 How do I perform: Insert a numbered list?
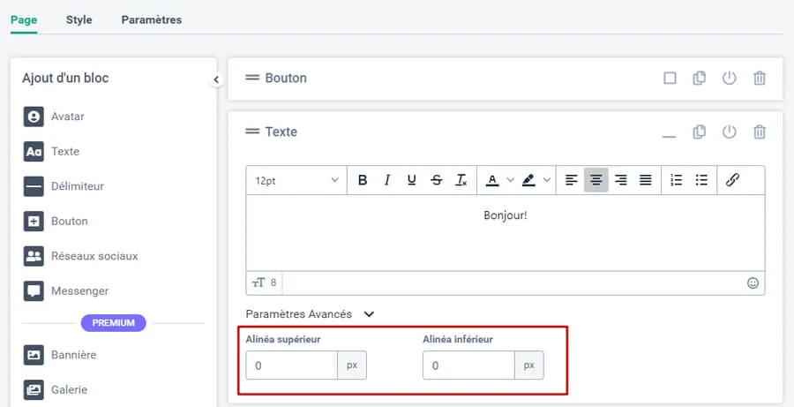[677, 180]
